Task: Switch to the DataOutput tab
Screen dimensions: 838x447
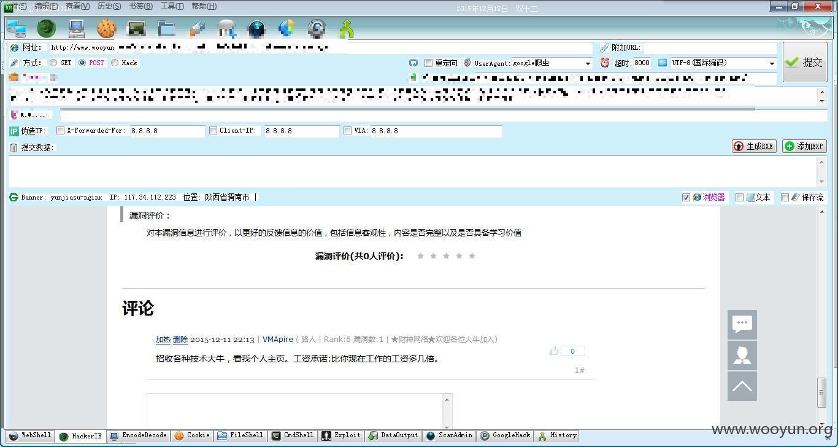Action: coord(393,435)
